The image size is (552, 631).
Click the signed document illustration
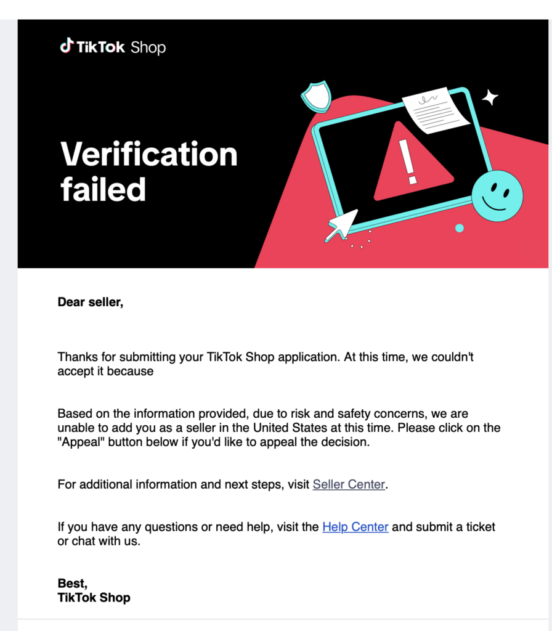pyautogui.click(x=436, y=110)
